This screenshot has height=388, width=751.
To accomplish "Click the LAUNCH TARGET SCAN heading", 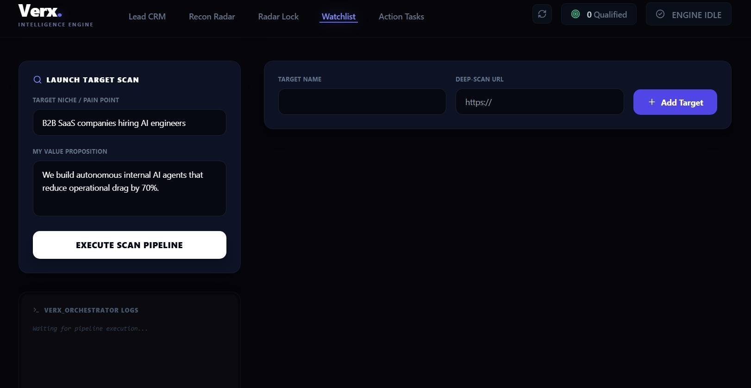I will point(93,80).
